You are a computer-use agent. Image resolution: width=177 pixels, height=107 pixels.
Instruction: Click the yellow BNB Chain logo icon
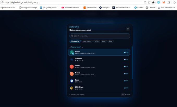point(72,88)
